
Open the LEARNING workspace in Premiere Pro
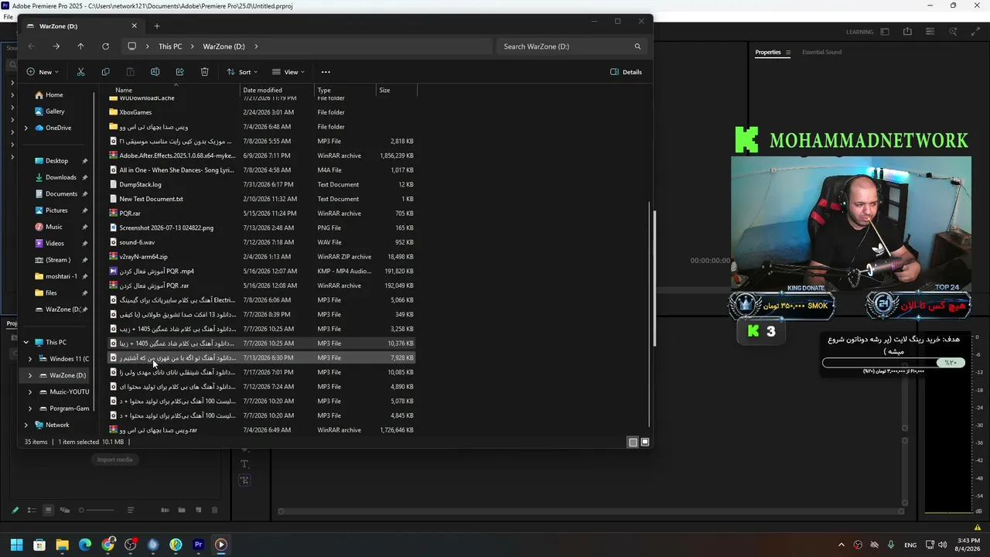click(x=859, y=32)
